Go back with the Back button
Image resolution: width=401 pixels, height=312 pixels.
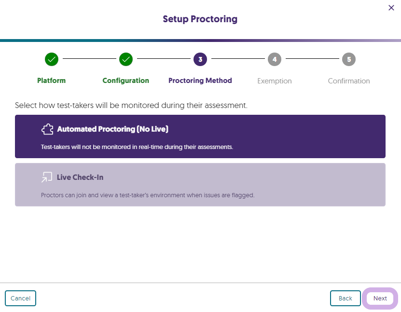(x=345, y=298)
